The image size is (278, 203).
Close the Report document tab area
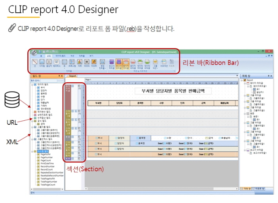(237, 76)
